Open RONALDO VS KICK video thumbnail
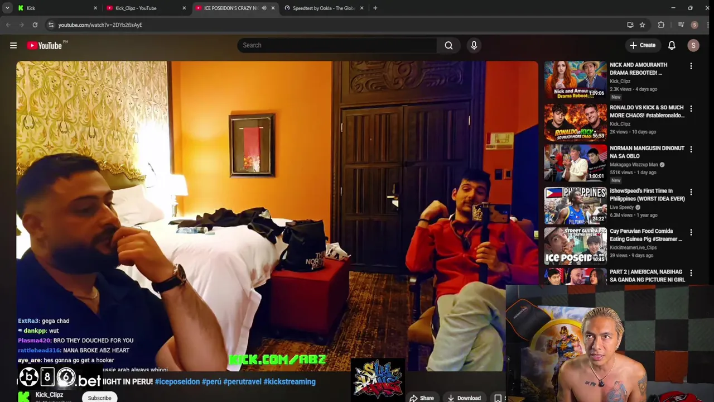 point(575,122)
